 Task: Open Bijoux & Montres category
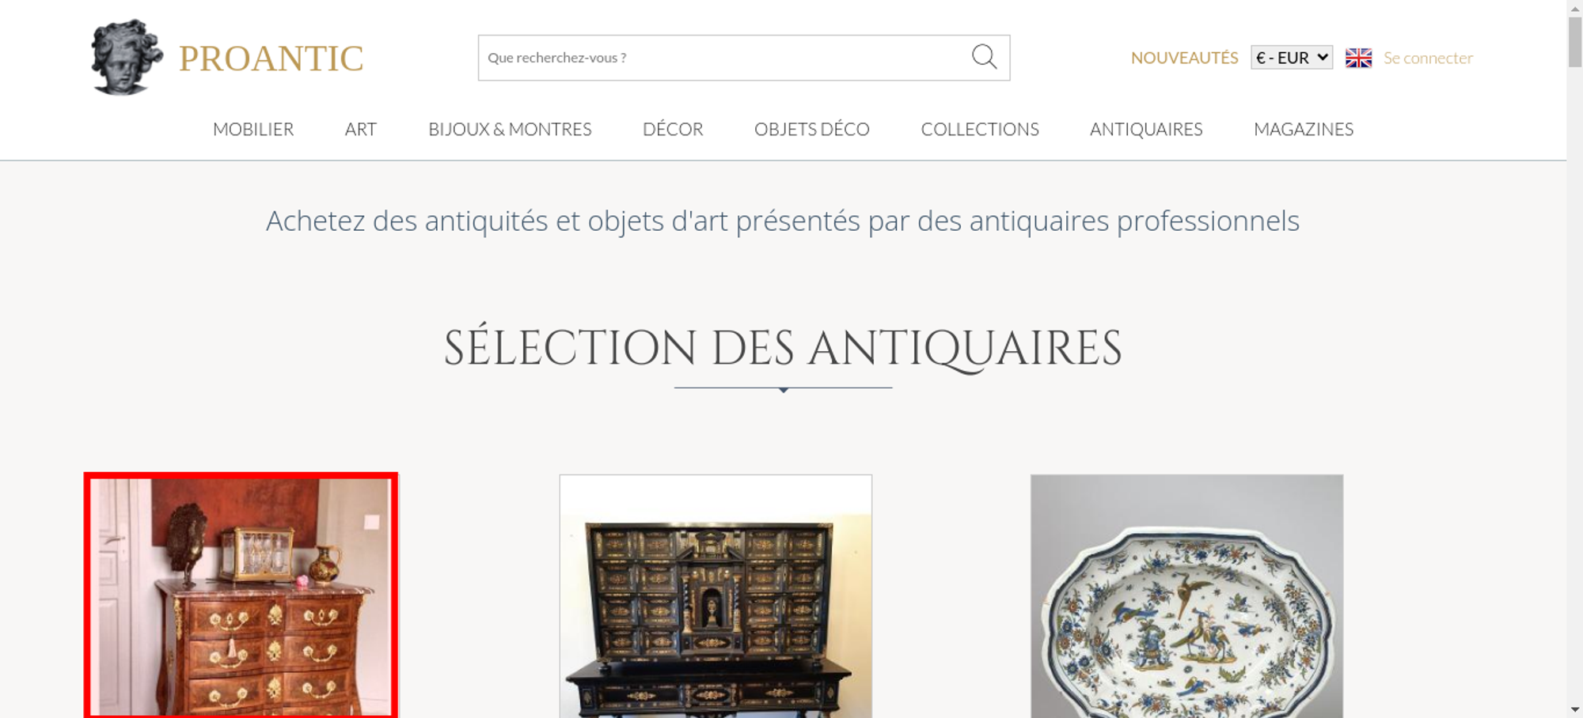[x=510, y=129]
